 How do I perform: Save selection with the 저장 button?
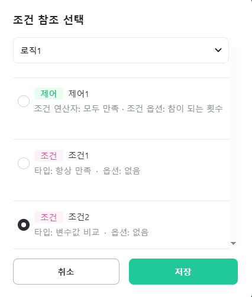pyautogui.click(x=183, y=272)
